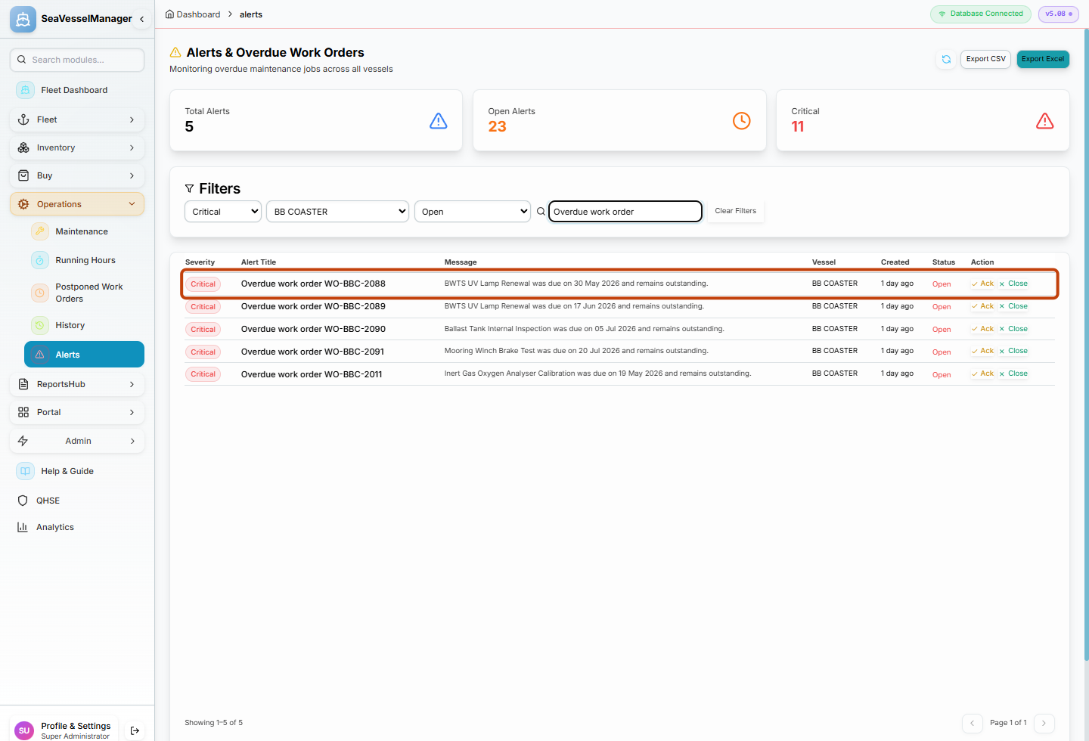Click the Alerts triangle icon in sidebar

coord(40,355)
